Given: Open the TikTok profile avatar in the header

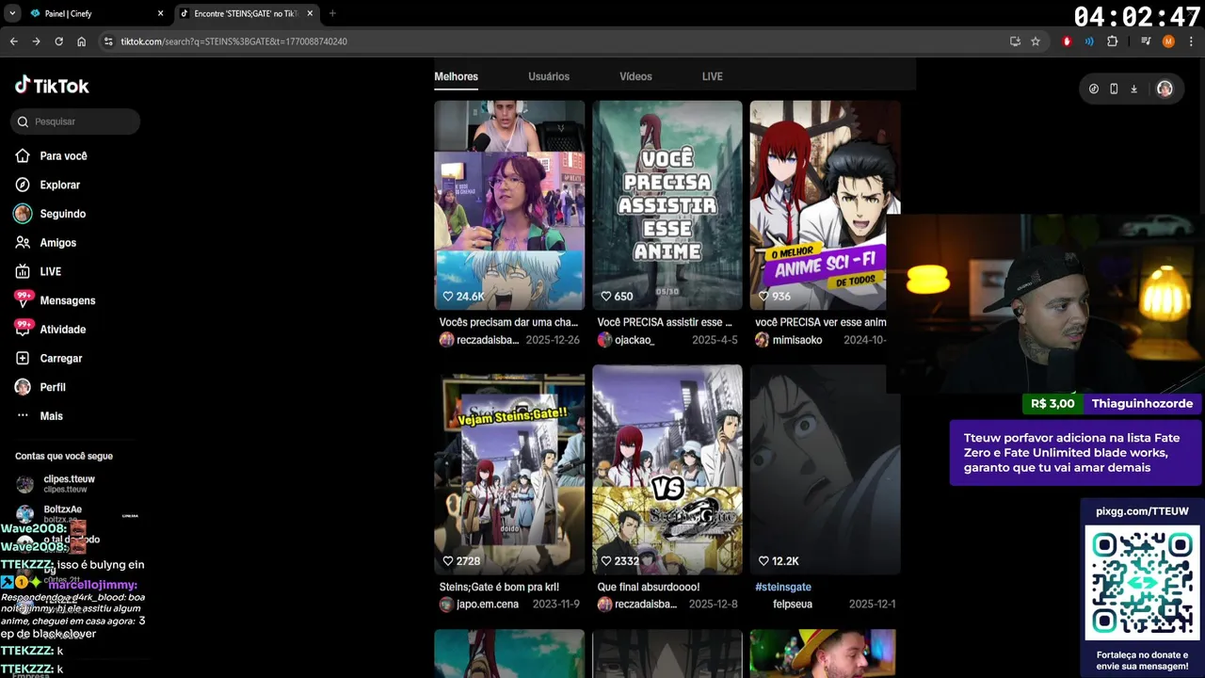Looking at the screenshot, I should pyautogui.click(x=1165, y=89).
